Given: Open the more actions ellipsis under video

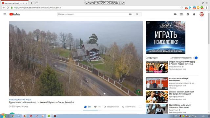Looking at the screenshot, I should 140,107.
